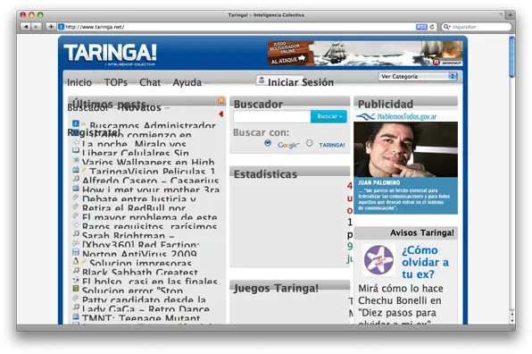Open post Raros requisitos, rarísimos
Screen dimensions: 532x354
pyautogui.click(x=149, y=226)
